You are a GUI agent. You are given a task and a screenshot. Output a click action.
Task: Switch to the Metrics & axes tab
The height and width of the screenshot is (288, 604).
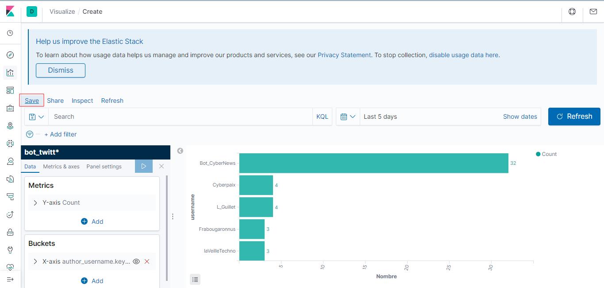click(x=61, y=167)
